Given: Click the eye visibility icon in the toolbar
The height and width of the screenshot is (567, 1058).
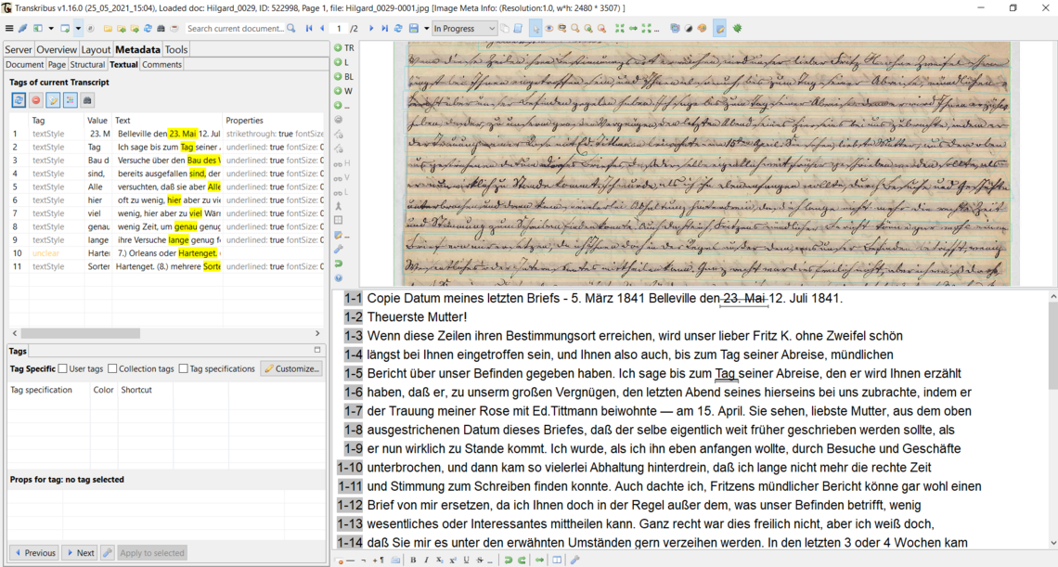Looking at the screenshot, I should [x=549, y=29].
